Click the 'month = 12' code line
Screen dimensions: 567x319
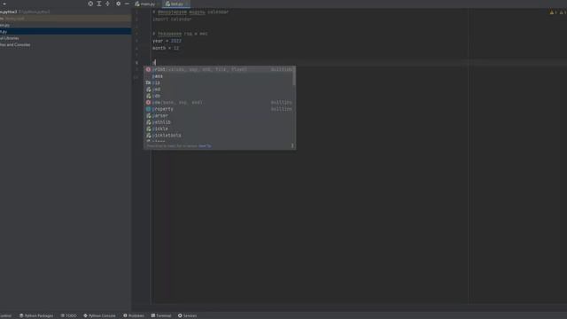tap(166, 48)
